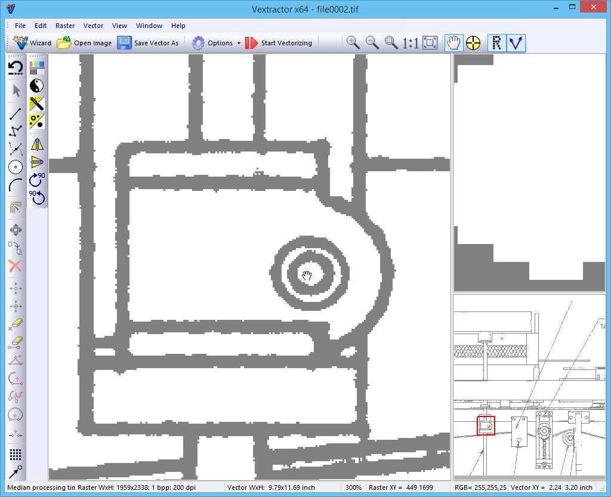Click the black-and-white yin-yang invert icon

37,85
